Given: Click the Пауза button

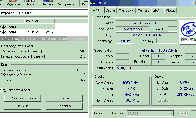Looking at the screenshot, I should tap(64, 98).
